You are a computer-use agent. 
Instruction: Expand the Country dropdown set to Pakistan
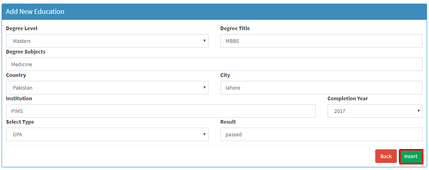107,88
